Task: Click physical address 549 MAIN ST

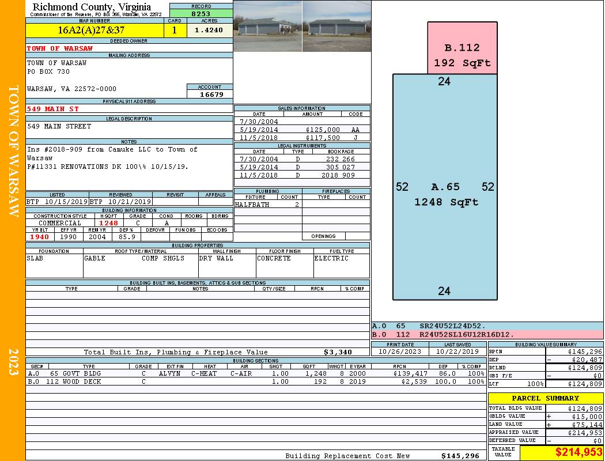Action: (x=53, y=109)
